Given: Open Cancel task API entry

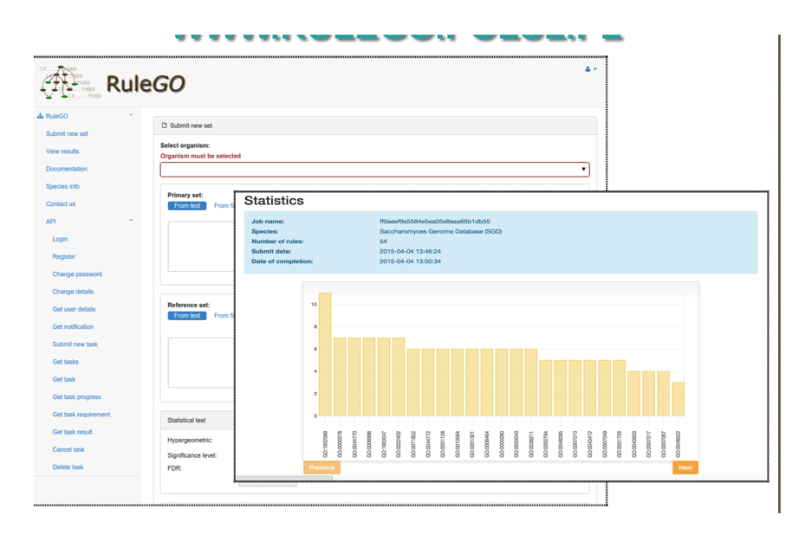Looking at the screenshot, I should (x=68, y=449).
